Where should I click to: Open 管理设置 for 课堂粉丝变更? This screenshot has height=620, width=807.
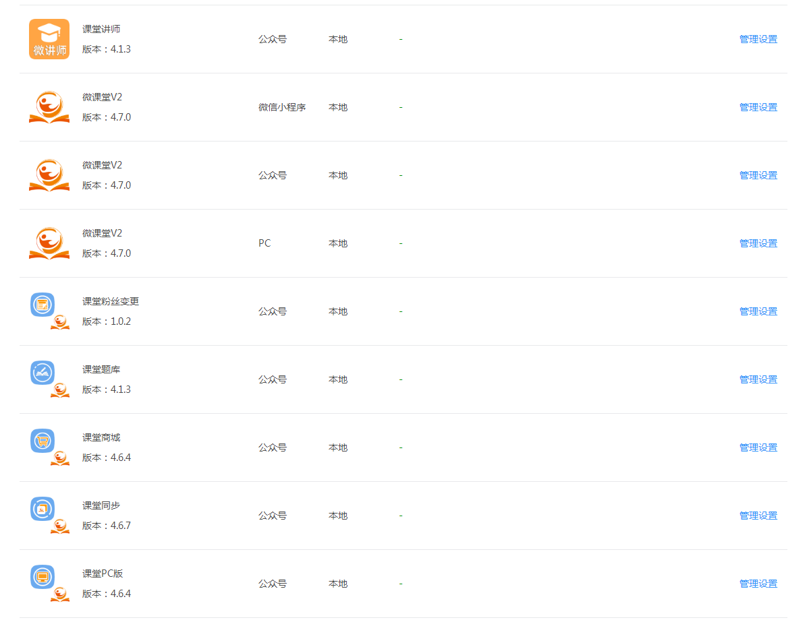(758, 311)
